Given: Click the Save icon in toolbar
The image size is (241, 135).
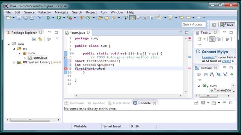Looking at the screenshot, I should click(19, 18).
